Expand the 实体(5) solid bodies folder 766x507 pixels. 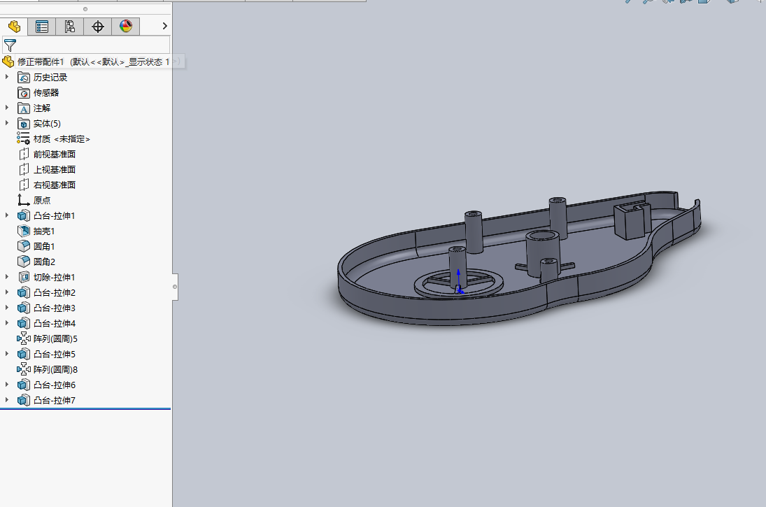coord(7,123)
